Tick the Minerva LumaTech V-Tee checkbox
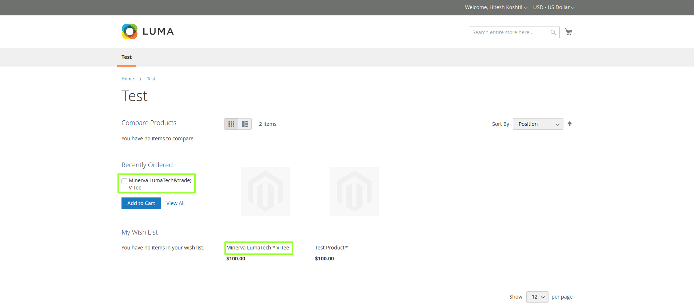Screen dimensions: 694x308 pos(124,181)
